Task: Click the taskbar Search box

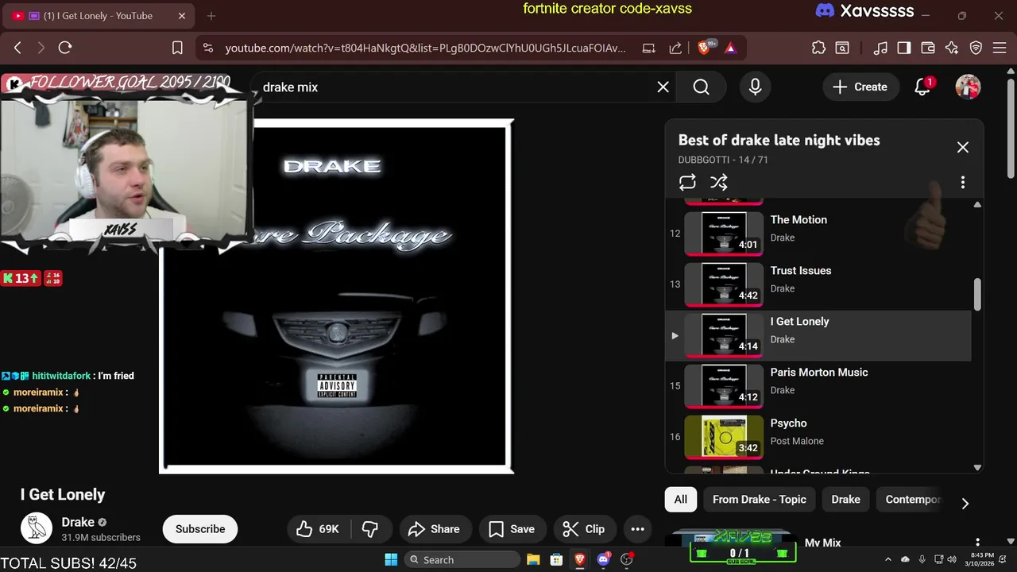Action: click(x=462, y=559)
